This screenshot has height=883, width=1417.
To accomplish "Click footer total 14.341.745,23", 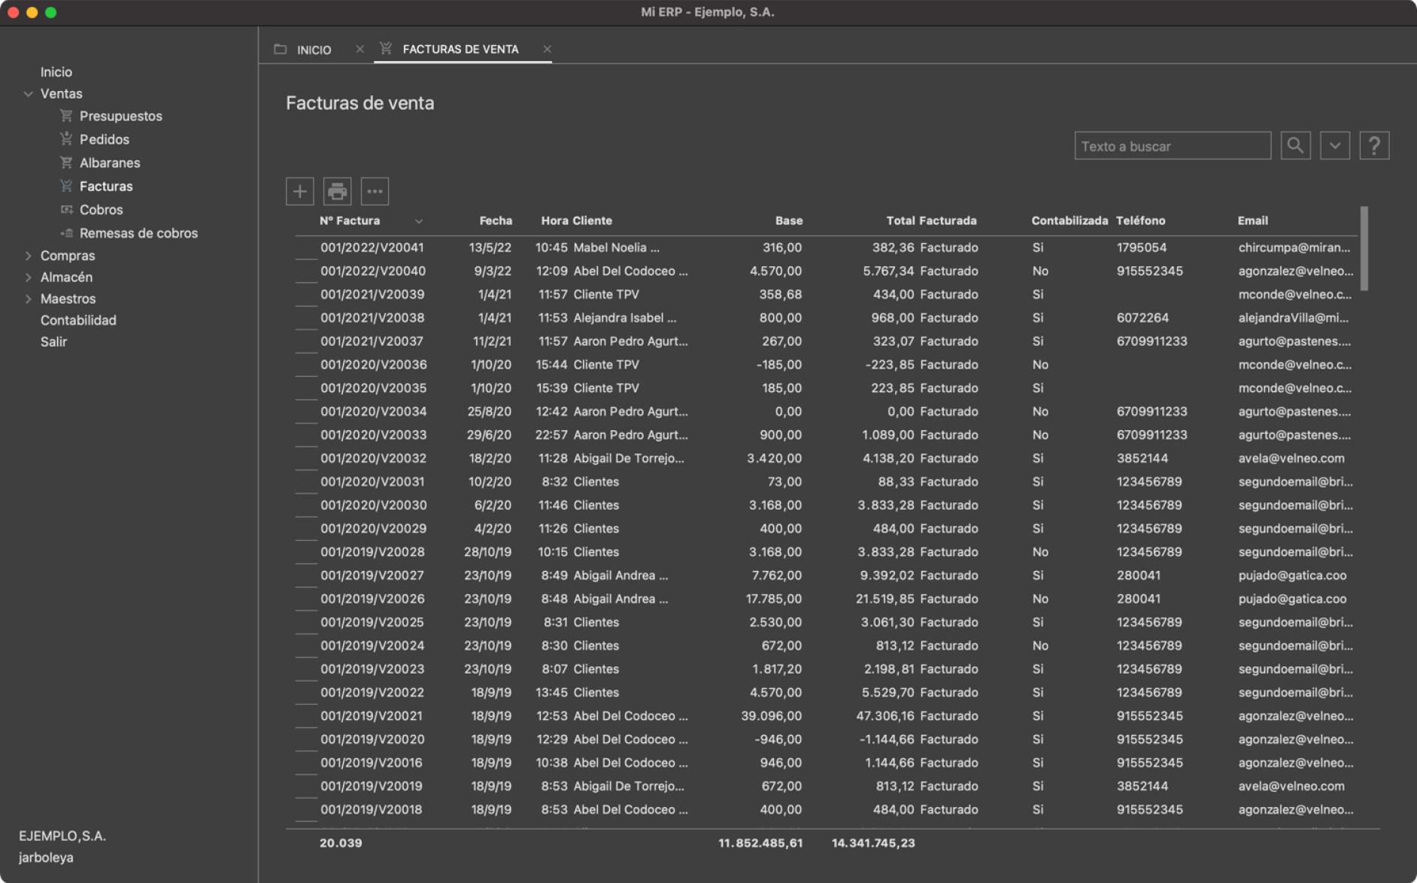I will 873,843.
